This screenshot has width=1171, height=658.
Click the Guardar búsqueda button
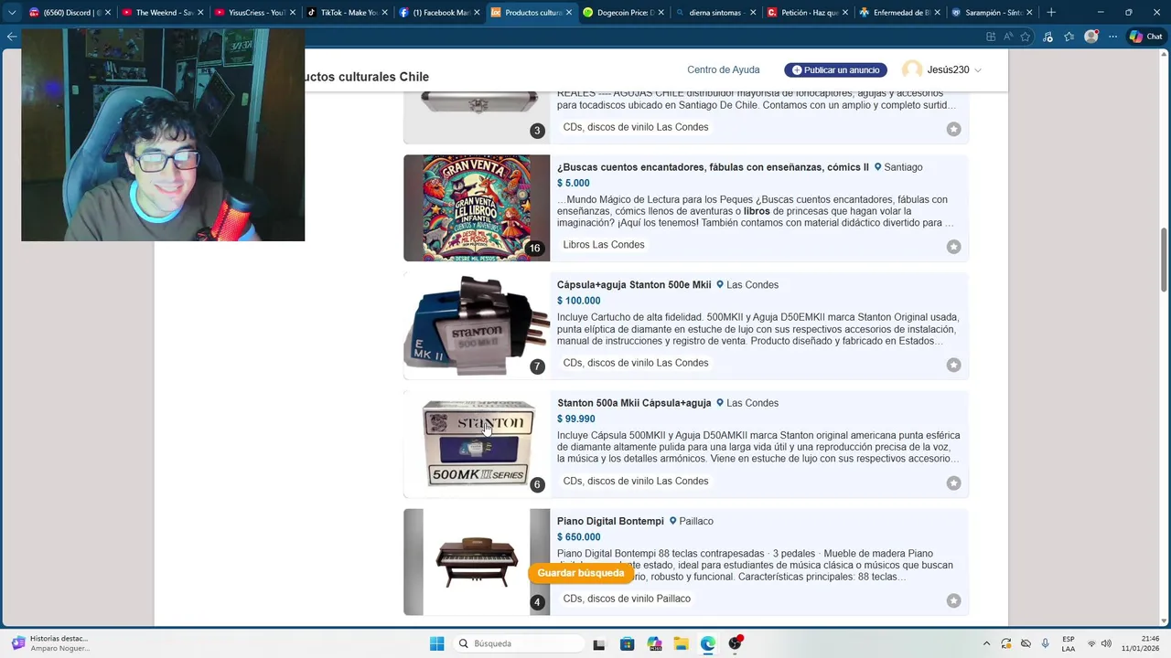pyautogui.click(x=581, y=573)
